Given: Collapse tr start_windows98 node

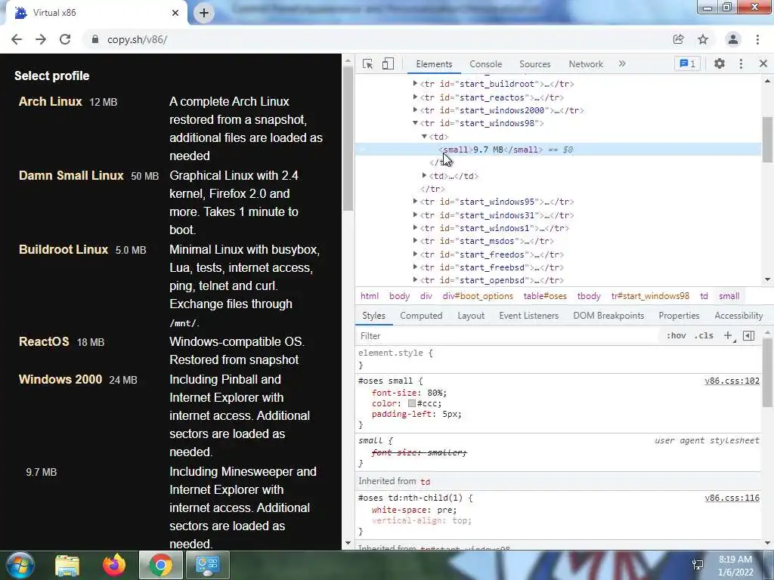Looking at the screenshot, I should point(415,123).
